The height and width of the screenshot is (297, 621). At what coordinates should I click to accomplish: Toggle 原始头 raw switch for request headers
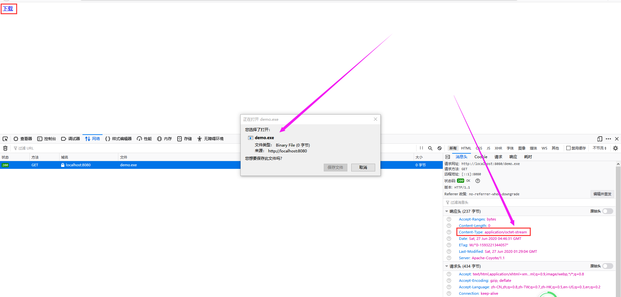pyautogui.click(x=607, y=266)
